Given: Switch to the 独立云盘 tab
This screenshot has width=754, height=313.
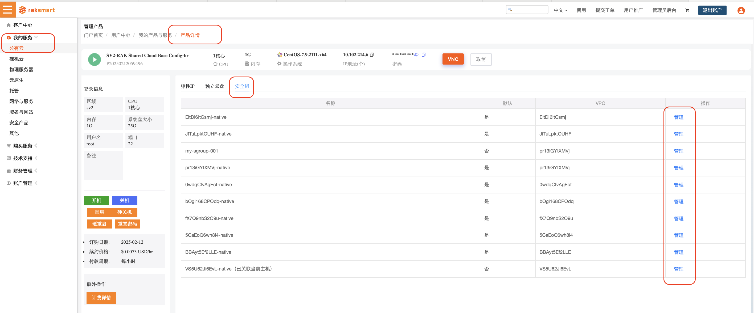Looking at the screenshot, I should pyautogui.click(x=215, y=86).
